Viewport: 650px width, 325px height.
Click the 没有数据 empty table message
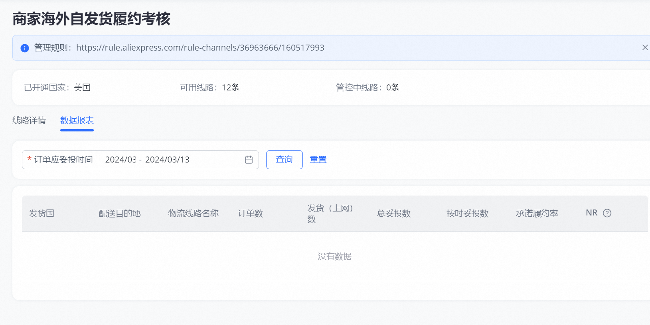pyautogui.click(x=334, y=256)
